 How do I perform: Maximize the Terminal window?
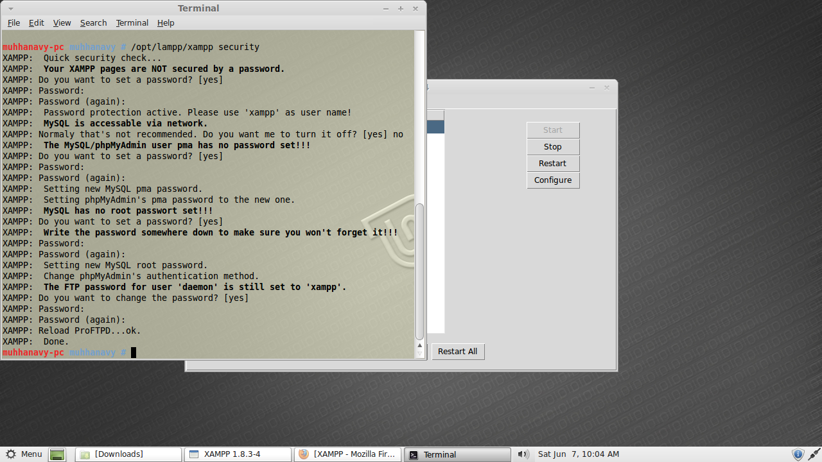(401, 8)
